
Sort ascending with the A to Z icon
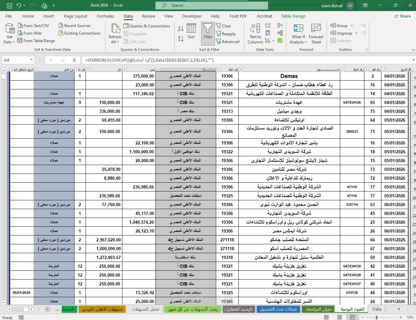[x=181, y=28]
